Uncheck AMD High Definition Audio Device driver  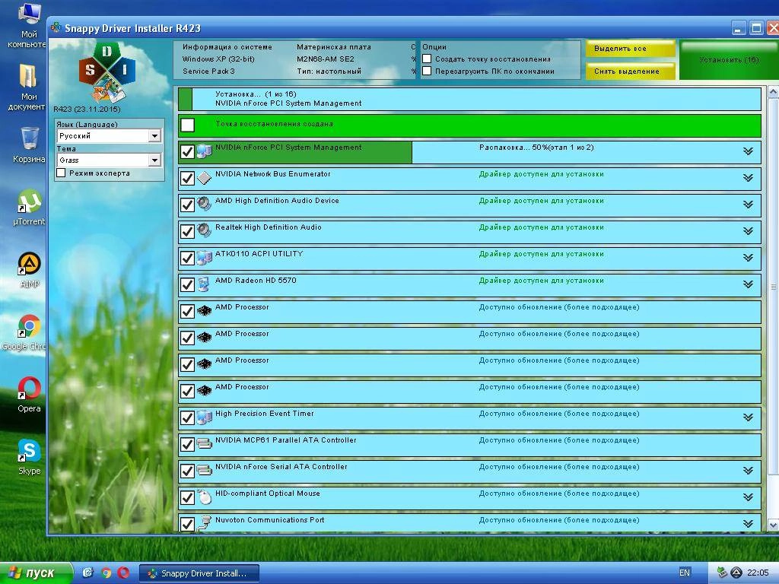pos(187,205)
